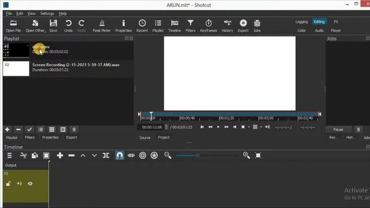Switch playlist to icons view
370x208 pixels.
[63, 129]
